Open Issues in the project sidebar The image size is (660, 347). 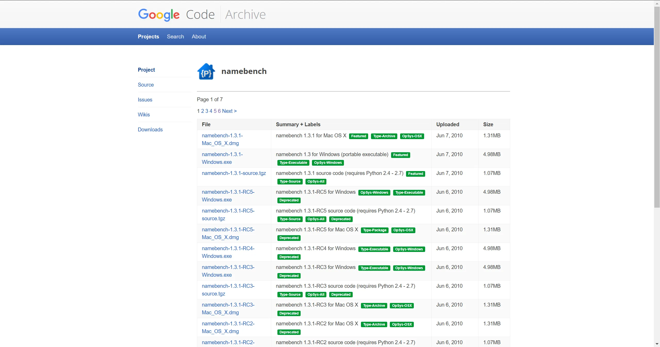point(145,100)
